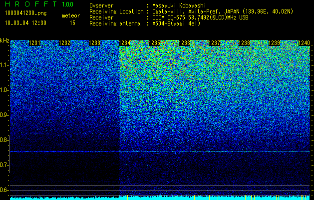Click the kHz unit label

point(4,40)
